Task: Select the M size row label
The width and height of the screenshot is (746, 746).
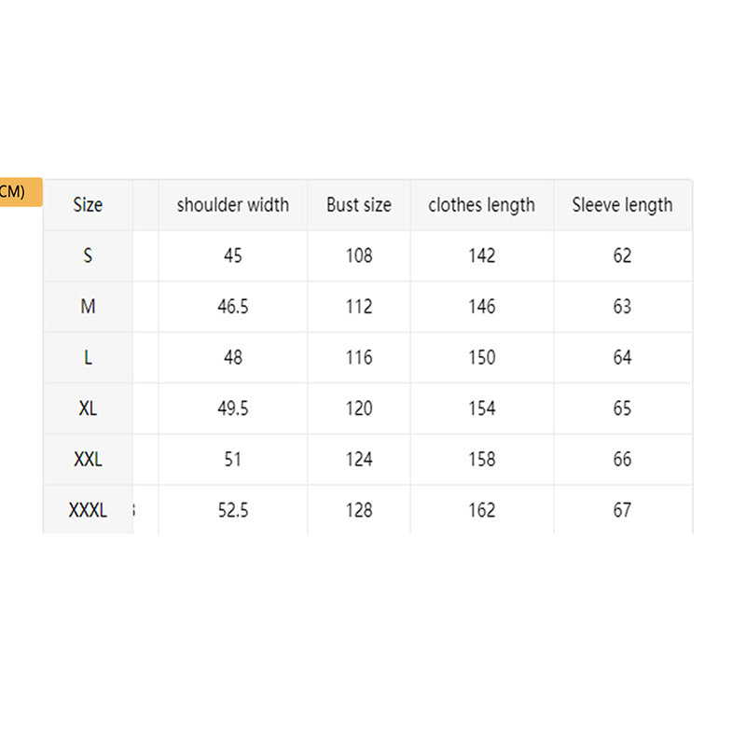Action: coord(88,307)
